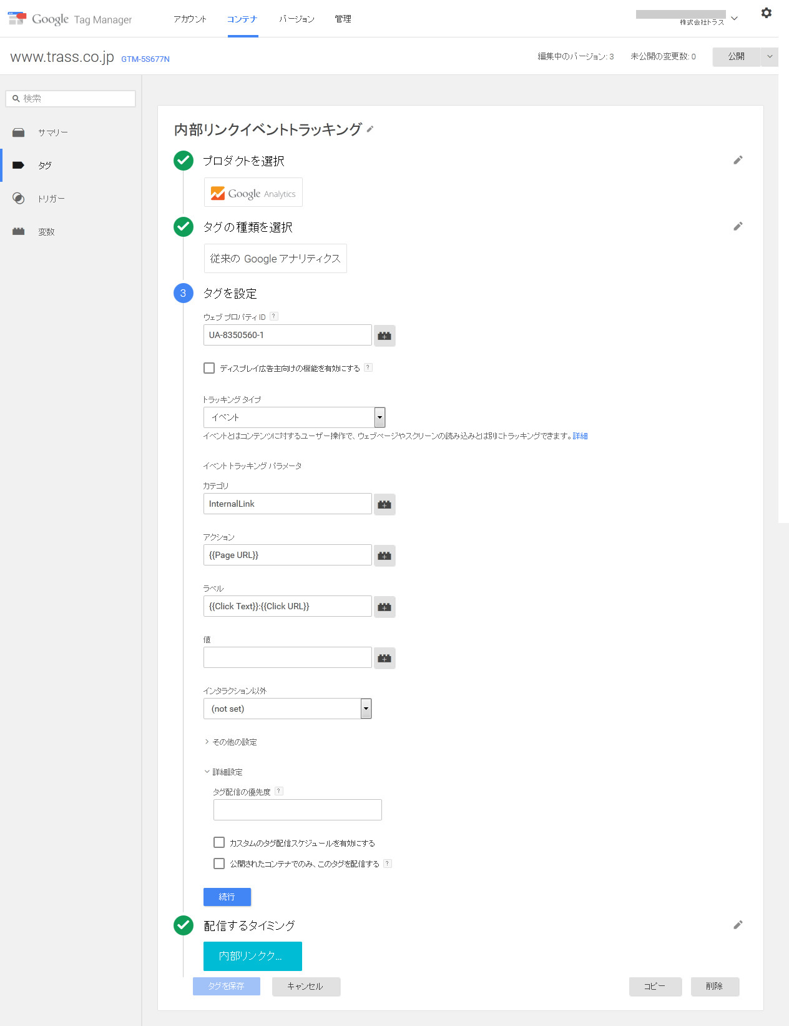Click 編集中のバージョン: 3 text
This screenshot has width=789, height=1026.
[x=576, y=57]
